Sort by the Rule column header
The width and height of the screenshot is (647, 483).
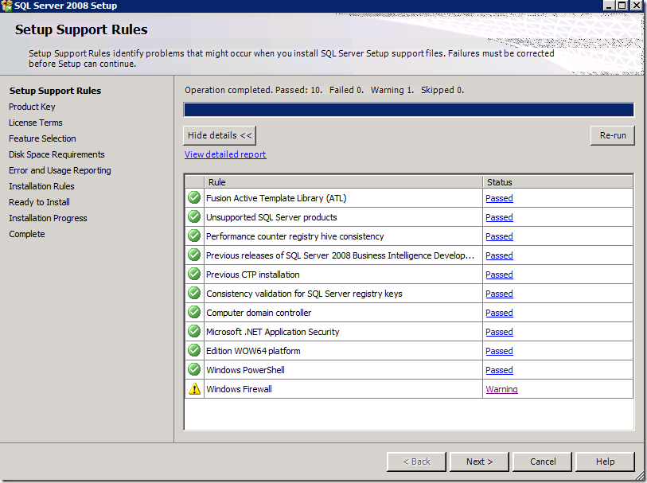tap(343, 182)
